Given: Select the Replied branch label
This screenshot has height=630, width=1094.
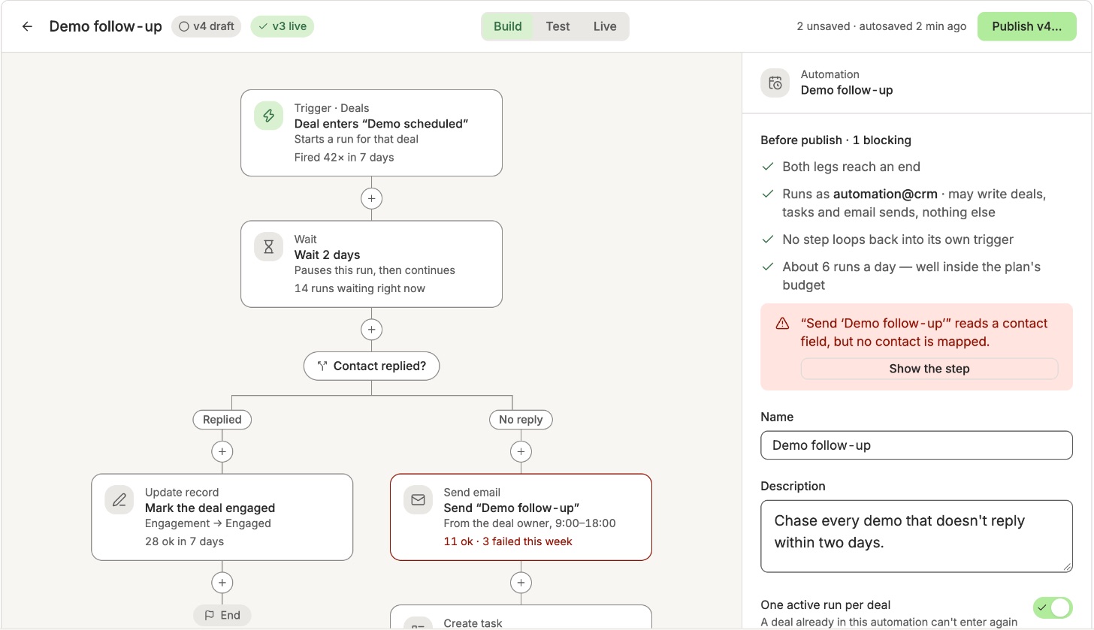Looking at the screenshot, I should click(222, 420).
